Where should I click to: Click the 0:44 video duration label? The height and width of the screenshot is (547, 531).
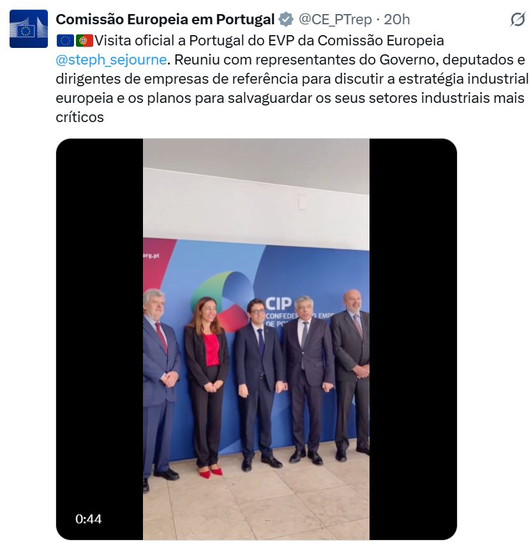89,519
